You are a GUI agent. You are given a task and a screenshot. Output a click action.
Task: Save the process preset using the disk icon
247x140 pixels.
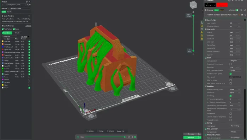[242, 15]
